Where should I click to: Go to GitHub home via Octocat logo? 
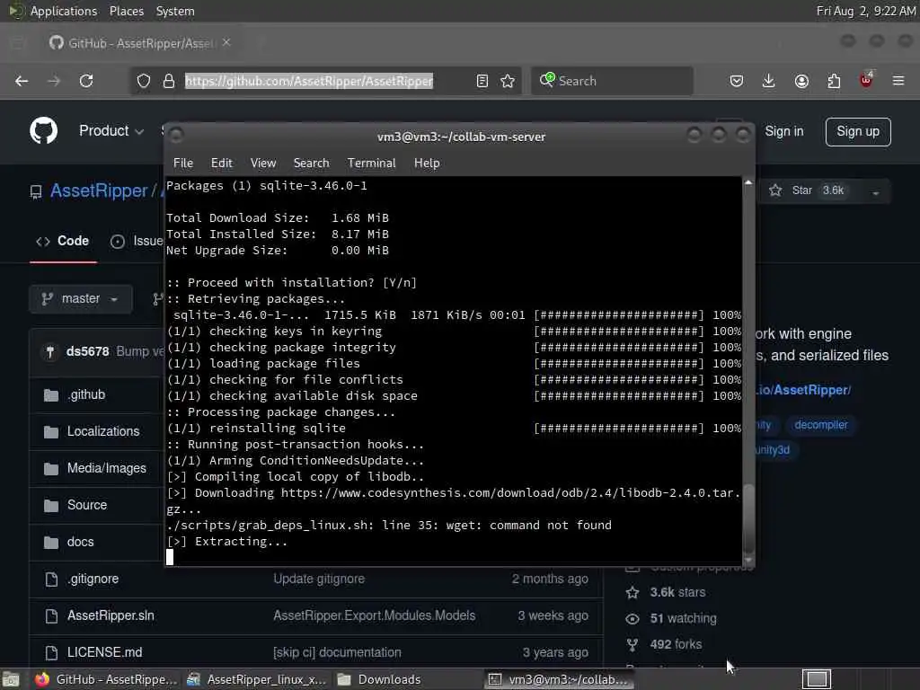tap(43, 130)
